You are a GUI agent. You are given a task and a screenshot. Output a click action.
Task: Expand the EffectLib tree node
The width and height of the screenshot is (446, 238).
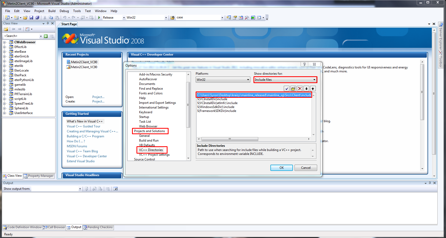tap(4, 47)
